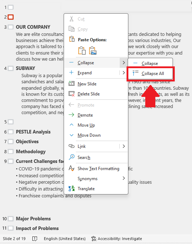The image size is (192, 244).
Task: Click the Search magnifier icon
Action: (x=72, y=157)
